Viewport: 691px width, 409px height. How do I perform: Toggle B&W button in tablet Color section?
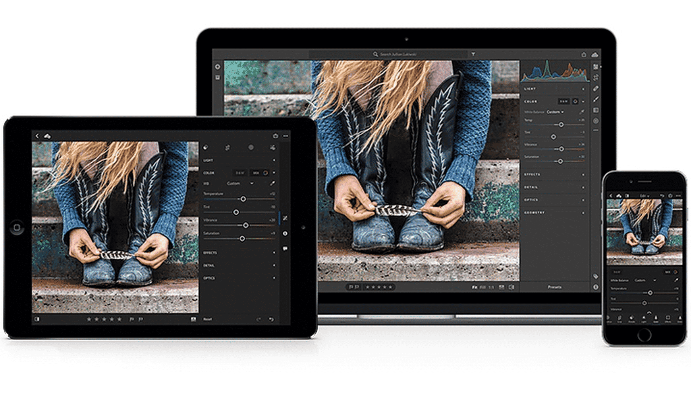pos(240,173)
